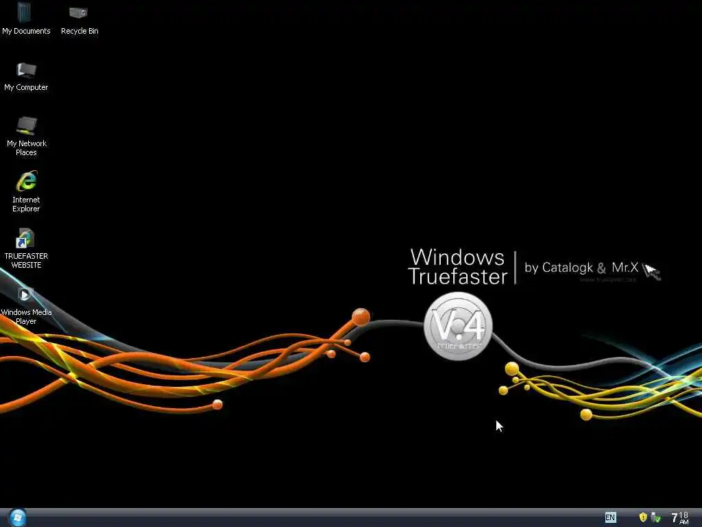Click the 7:18 AM taskbar clock
702x527 pixels.
coord(680,518)
